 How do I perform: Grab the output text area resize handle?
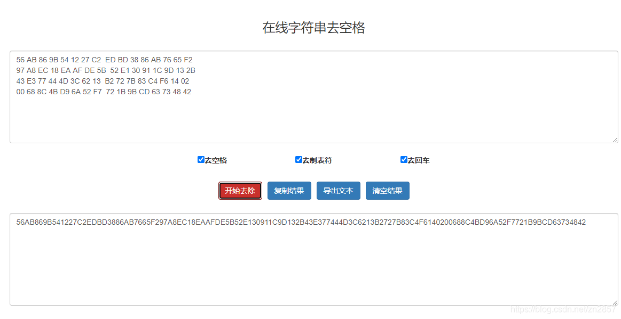[x=615, y=302]
